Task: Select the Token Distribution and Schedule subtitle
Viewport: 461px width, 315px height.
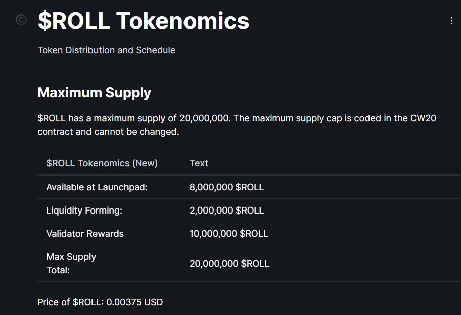Action: pyautogui.click(x=106, y=50)
